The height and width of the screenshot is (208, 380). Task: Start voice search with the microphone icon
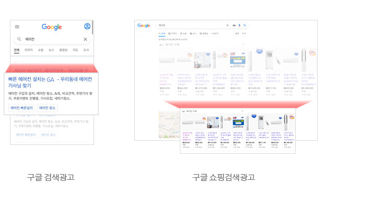click(239, 26)
